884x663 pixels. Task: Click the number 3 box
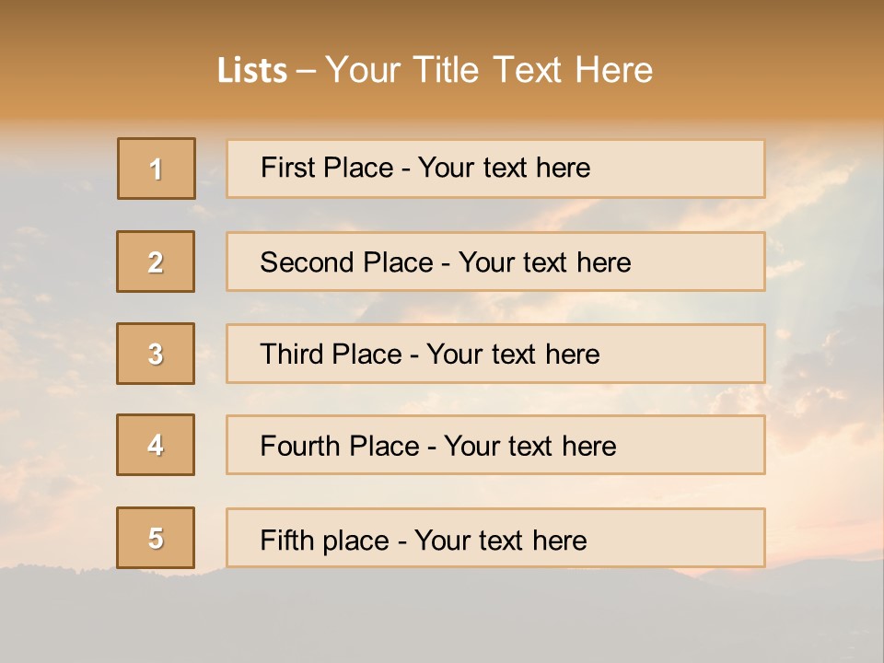(x=156, y=354)
